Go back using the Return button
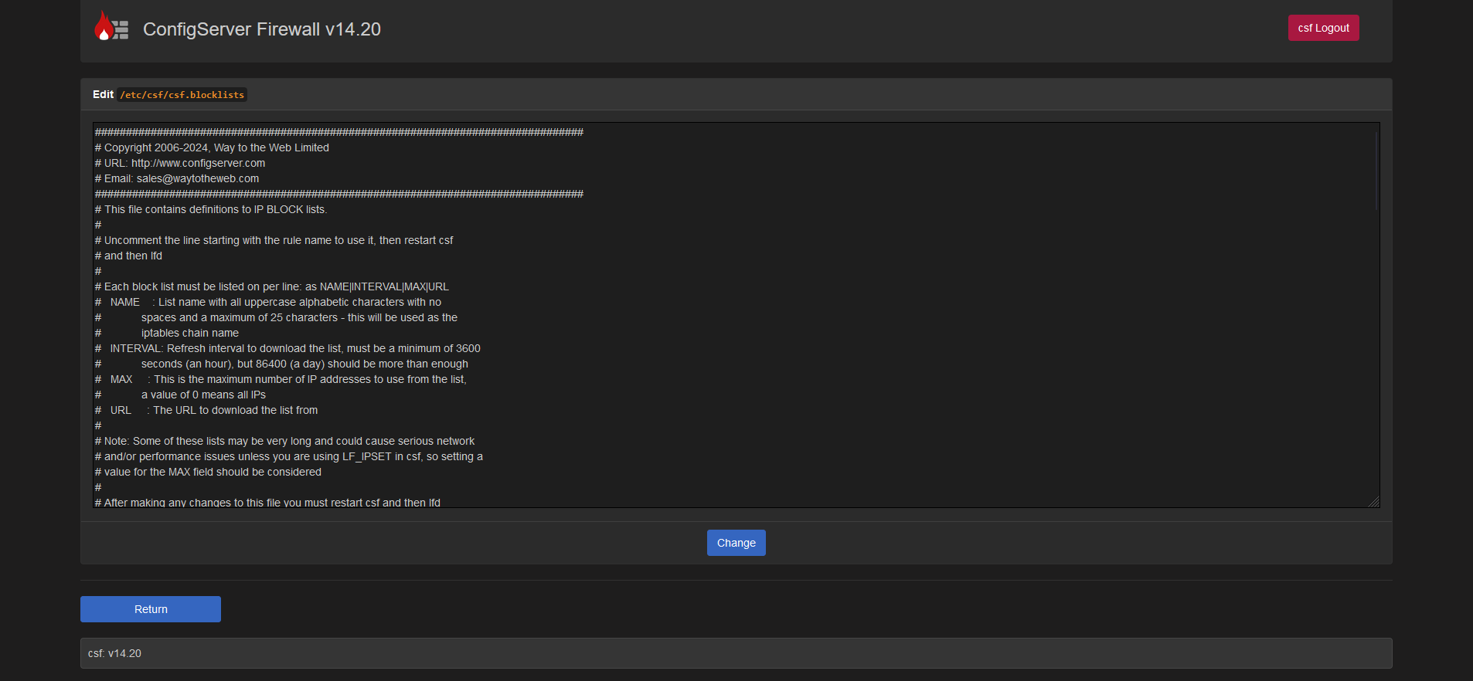The width and height of the screenshot is (1473, 681). pyautogui.click(x=151, y=609)
